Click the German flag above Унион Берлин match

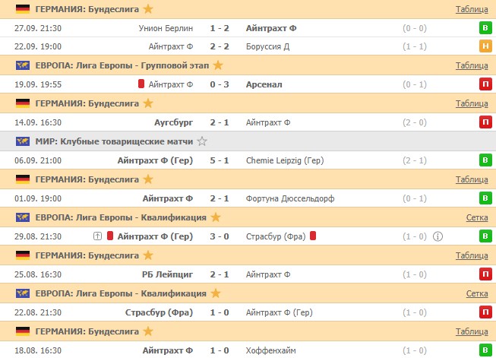click(23, 9)
